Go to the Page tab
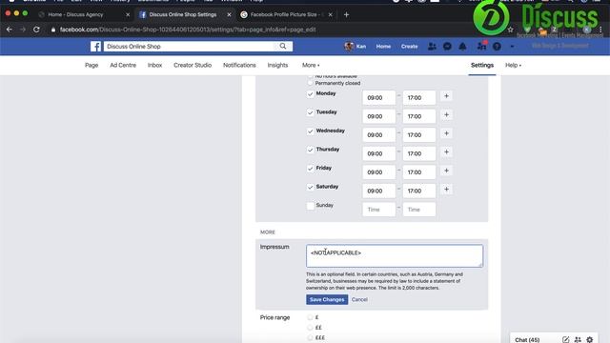Screen dimensions: 610x343 (x=91, y=66)
